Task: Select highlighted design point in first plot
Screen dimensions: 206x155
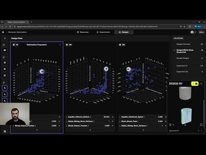Action: pyautogui.click(x=42, y=71)
